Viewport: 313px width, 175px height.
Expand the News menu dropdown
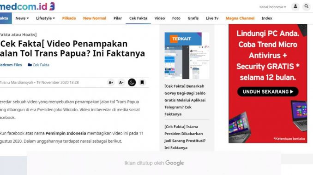click(x=22, y=18)
